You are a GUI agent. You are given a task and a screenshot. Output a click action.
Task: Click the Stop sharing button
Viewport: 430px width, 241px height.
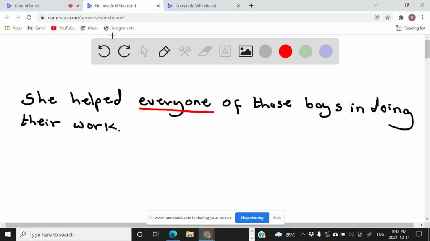point(252,218)
